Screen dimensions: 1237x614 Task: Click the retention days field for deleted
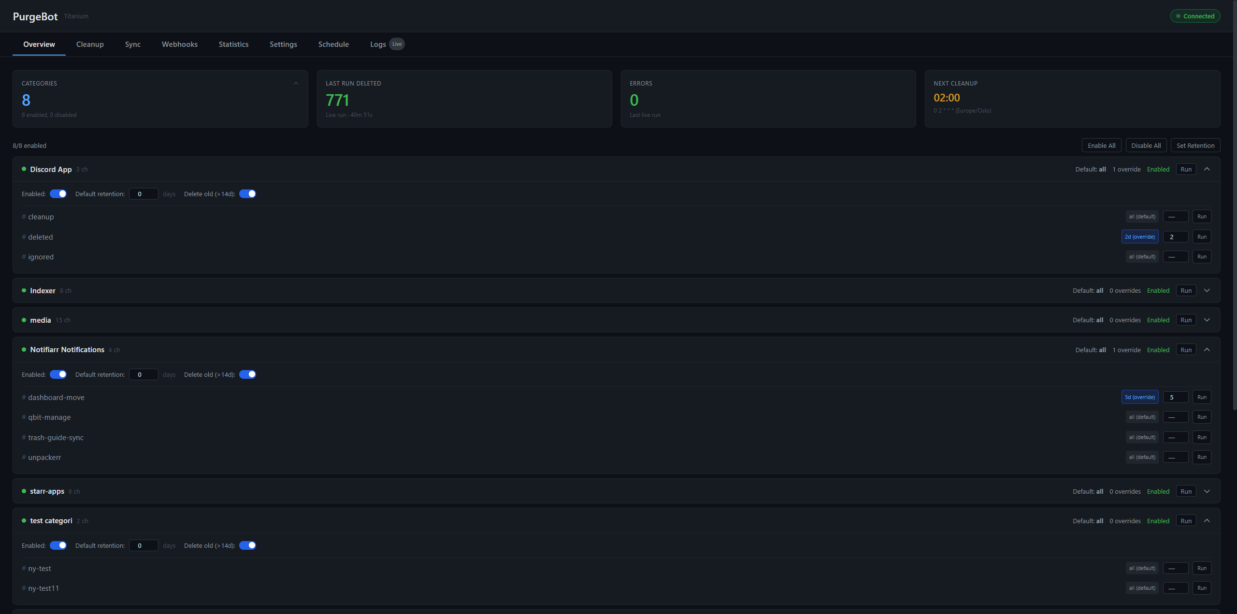(1175, 237)
